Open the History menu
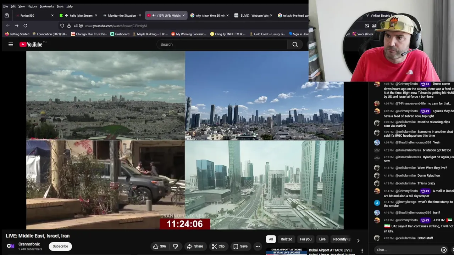Viewport: 454px width, 255px height. tap(32, 6)
